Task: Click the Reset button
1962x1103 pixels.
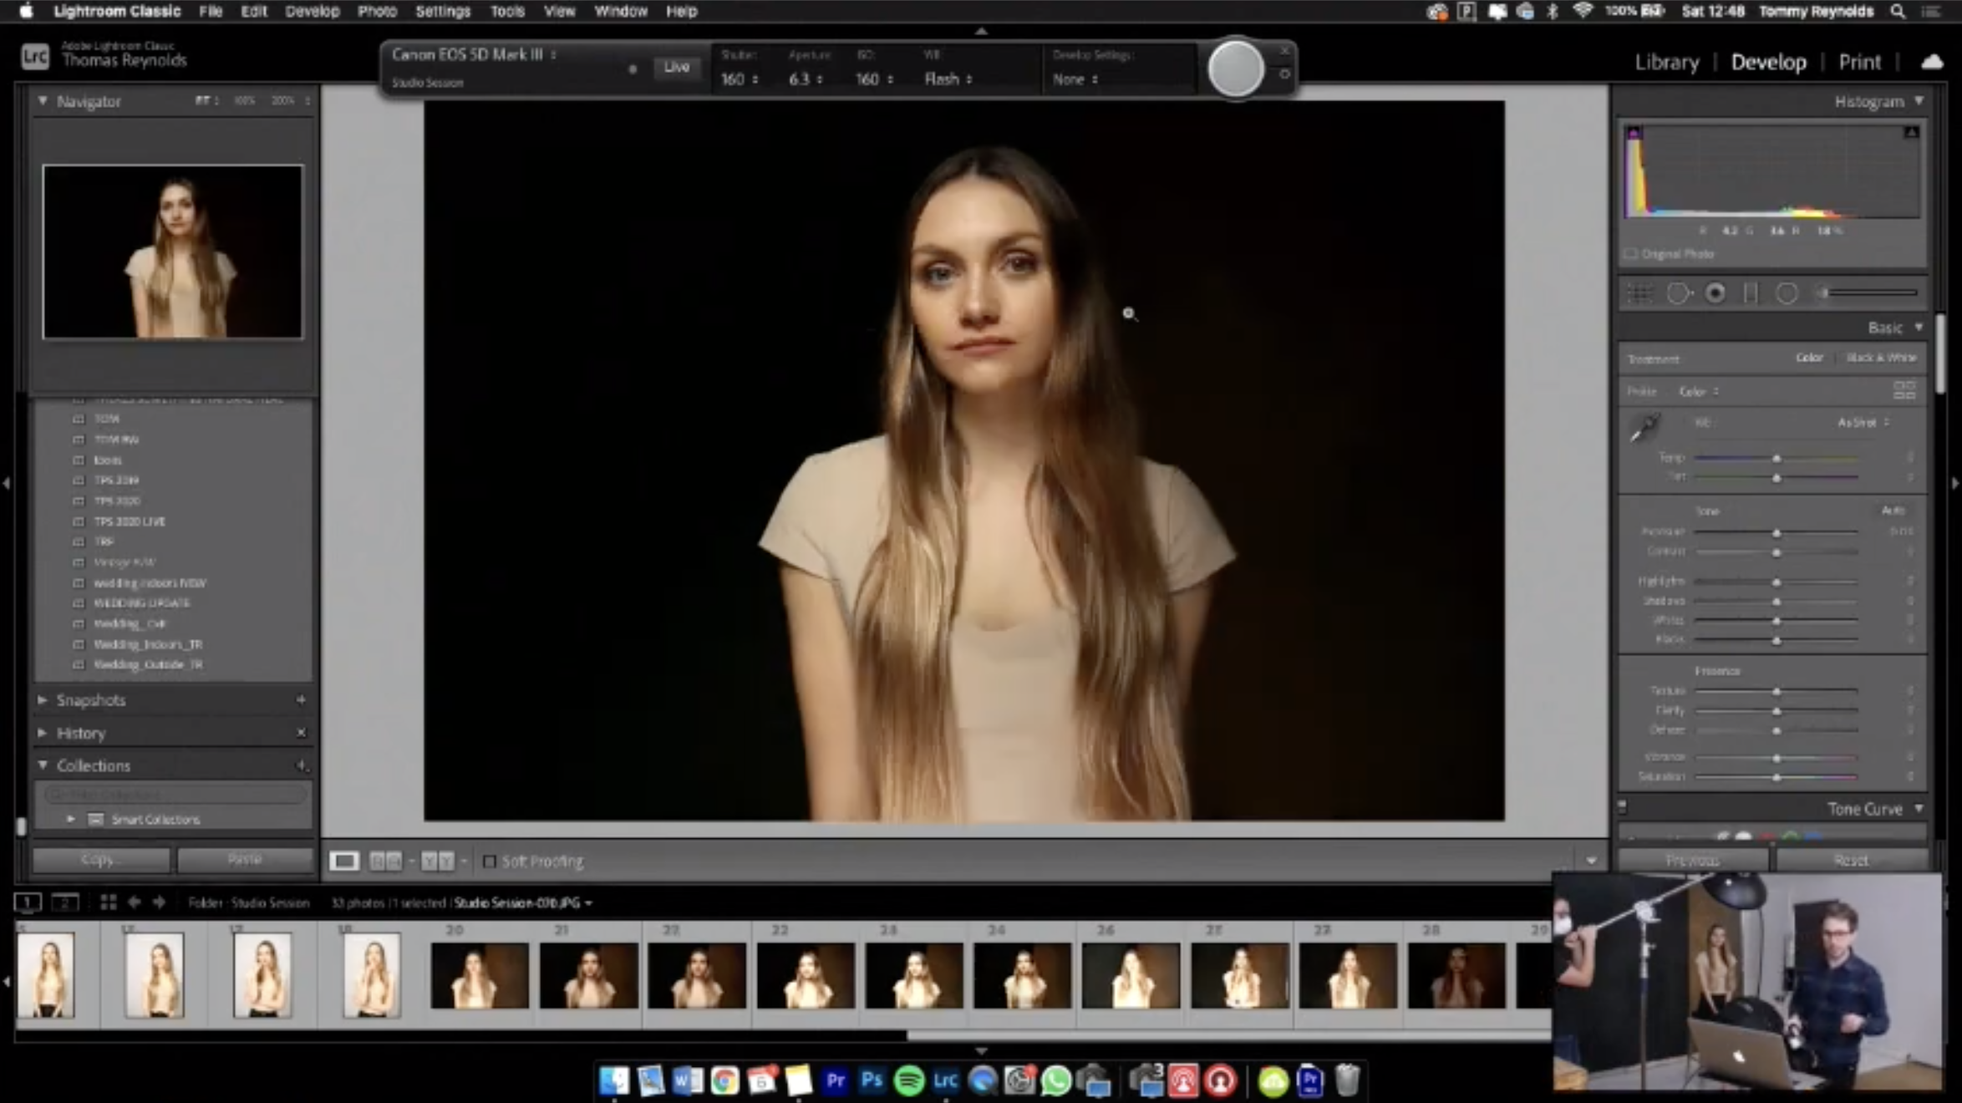Action: coord(1850,860)
